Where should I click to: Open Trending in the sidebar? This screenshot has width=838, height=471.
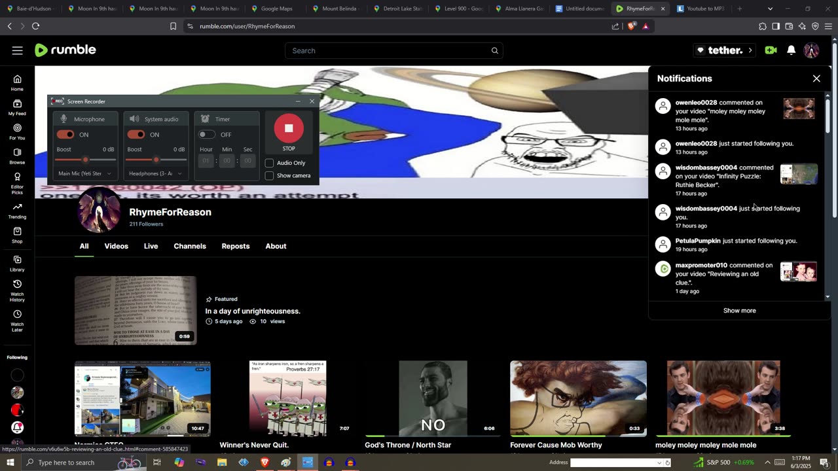(x=17, y=211)
